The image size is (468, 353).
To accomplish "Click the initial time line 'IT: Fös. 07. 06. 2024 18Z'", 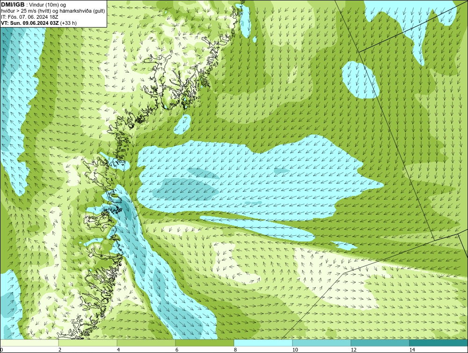I will [29, 17].
